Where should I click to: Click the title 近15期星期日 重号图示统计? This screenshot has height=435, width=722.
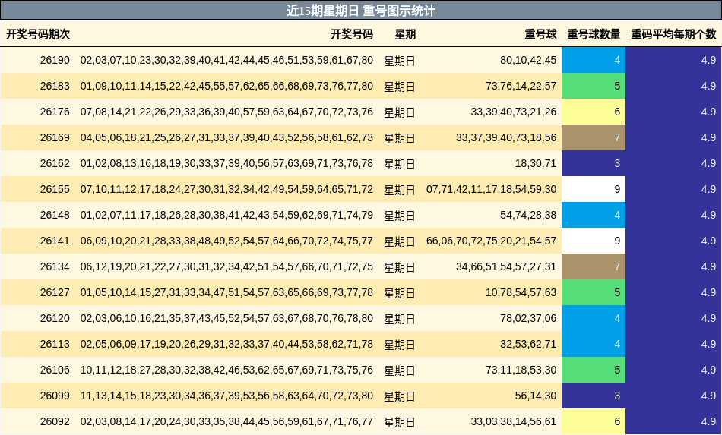tap(360, 10)
